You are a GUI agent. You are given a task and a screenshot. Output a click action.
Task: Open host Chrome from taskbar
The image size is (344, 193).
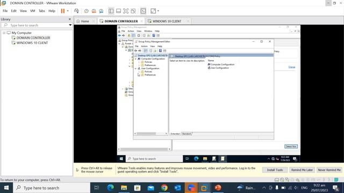(164, 188)
